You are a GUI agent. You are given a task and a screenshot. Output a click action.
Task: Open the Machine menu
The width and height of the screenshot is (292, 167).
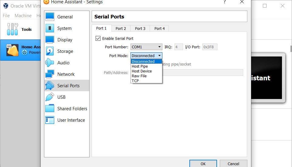(x=23, y=16)
